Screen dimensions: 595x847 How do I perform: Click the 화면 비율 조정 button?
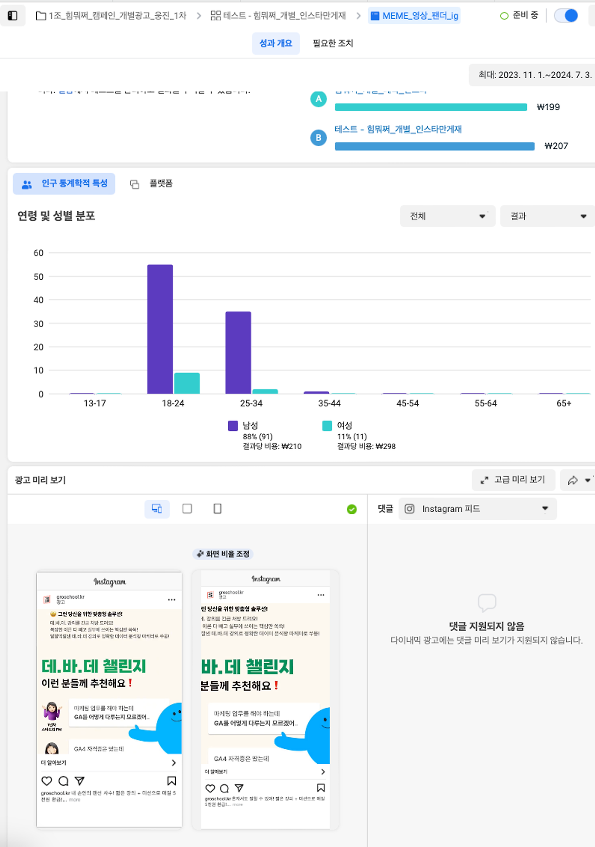coord(223,554)
